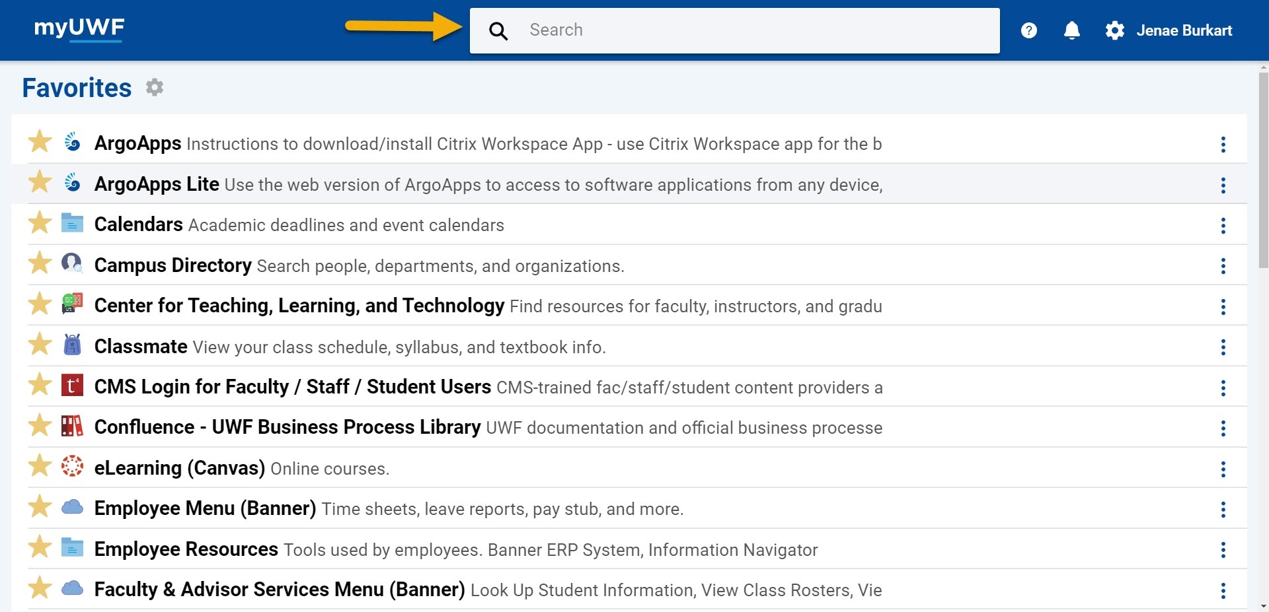Open the three-dot menu for eLearning (Canvas)
Image resolution: width=1269 pixels, height=612 pixels.
pos(1223,469)
